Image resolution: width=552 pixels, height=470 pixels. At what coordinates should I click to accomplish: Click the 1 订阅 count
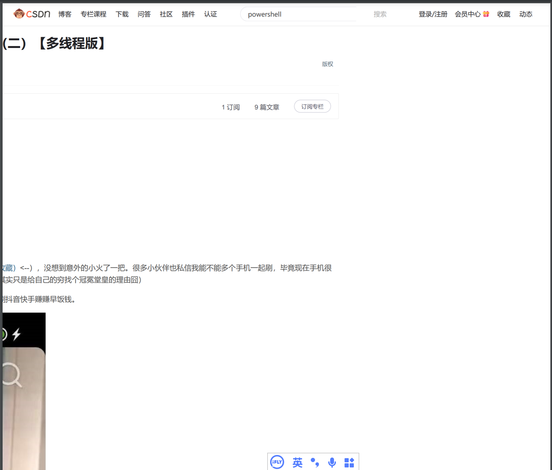point(231,107)
